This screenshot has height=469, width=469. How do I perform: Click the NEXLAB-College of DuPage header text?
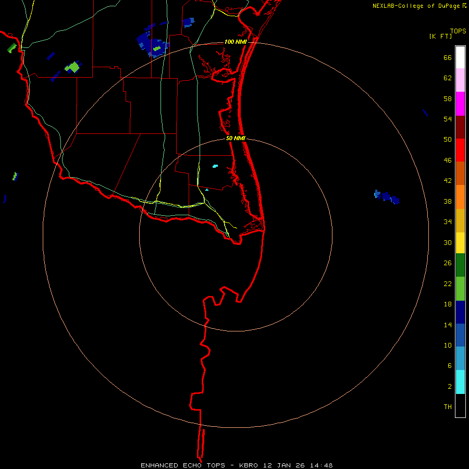[x=416, y=6]
